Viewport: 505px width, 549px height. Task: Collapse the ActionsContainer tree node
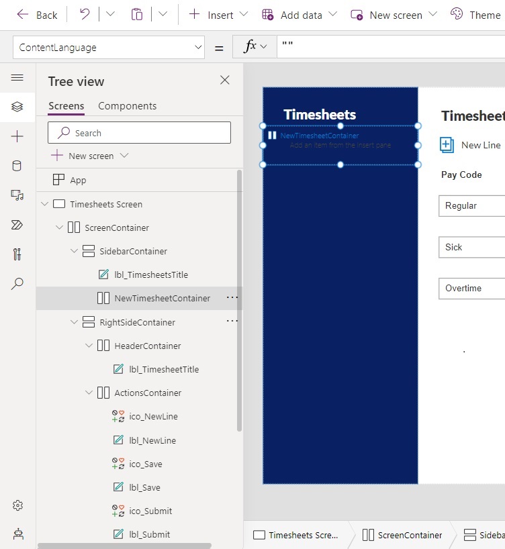[x=89, y=393]
